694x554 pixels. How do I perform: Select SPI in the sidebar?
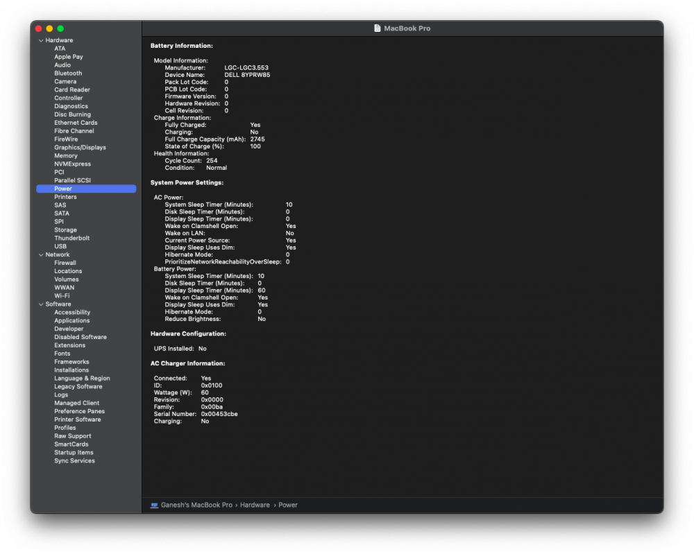point(59,222)
